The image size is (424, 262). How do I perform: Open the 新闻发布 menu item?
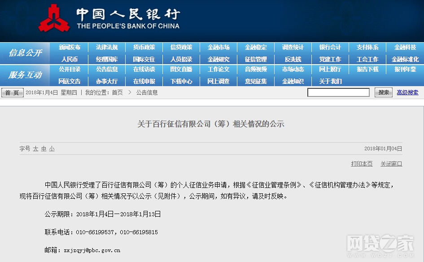[x=70, y=48]
